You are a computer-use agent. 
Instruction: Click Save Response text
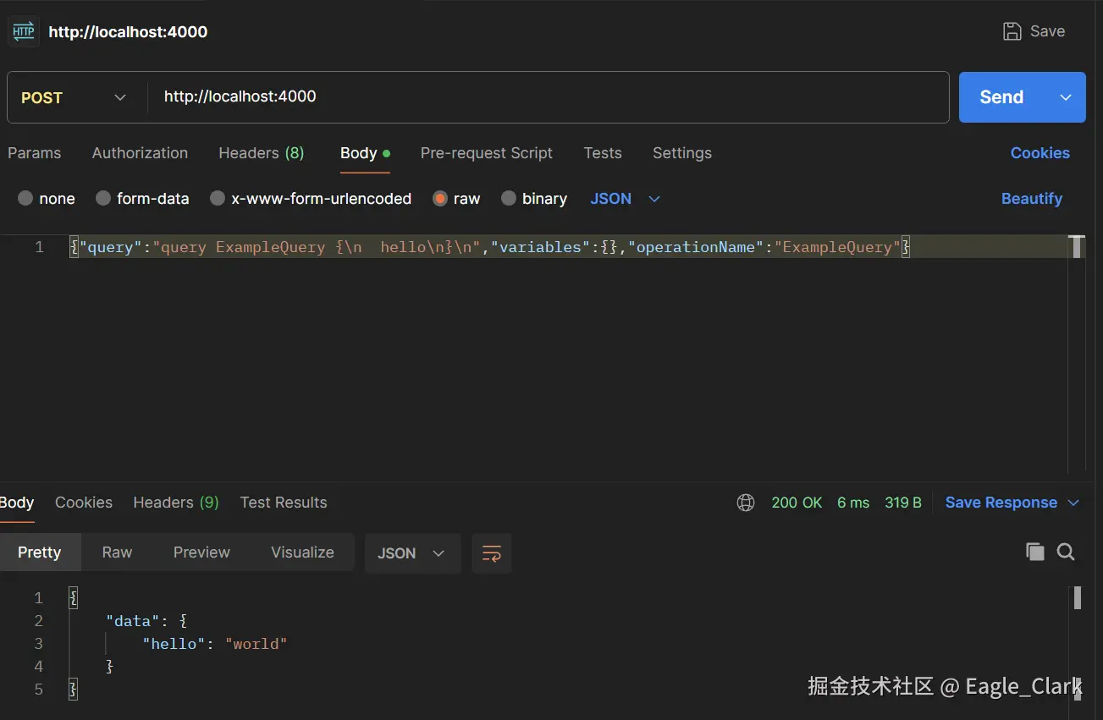1001,503
